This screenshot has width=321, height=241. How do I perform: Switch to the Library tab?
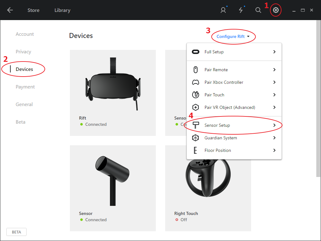pos(62,10)
